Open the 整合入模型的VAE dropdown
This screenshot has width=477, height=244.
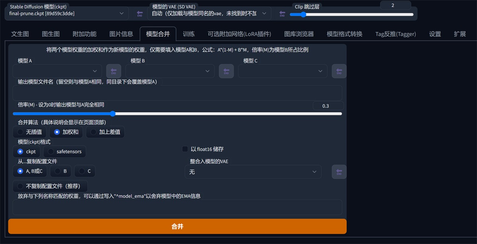click(x=253, y=171)
